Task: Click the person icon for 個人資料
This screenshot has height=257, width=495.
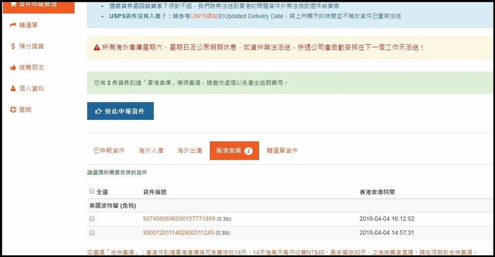Action: [x=13, y=89]
